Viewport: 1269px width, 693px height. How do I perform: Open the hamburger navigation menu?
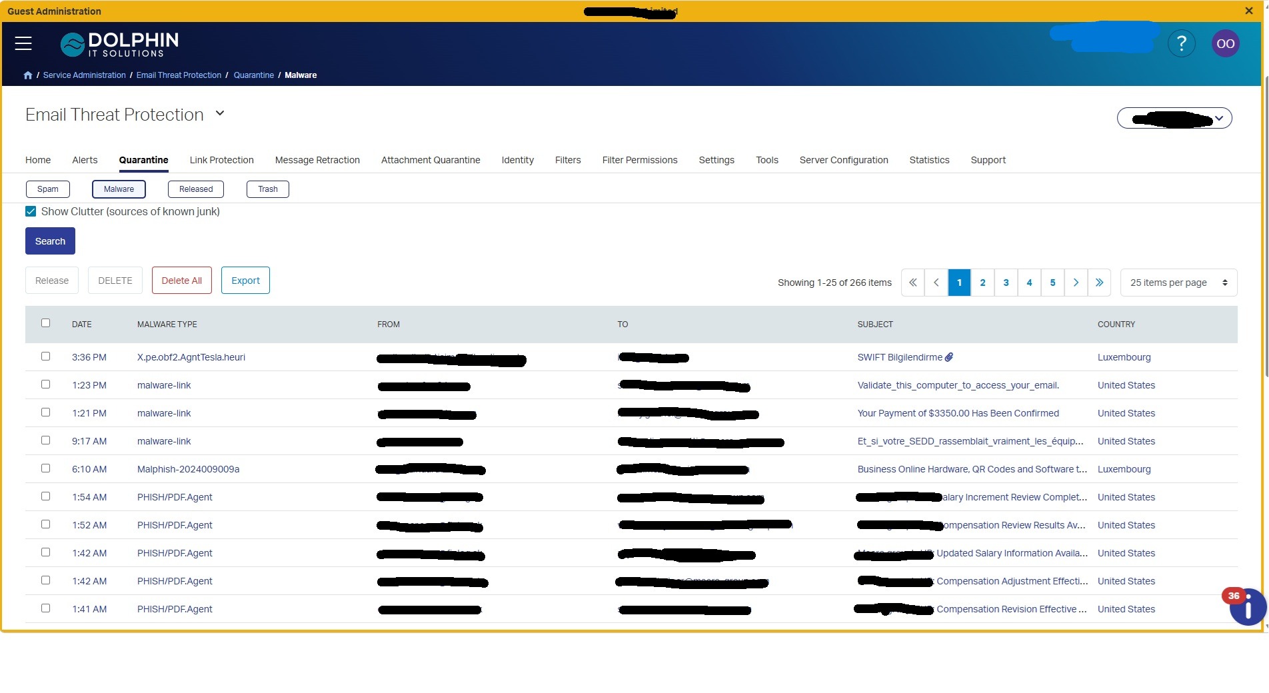(x=23, y=43)
